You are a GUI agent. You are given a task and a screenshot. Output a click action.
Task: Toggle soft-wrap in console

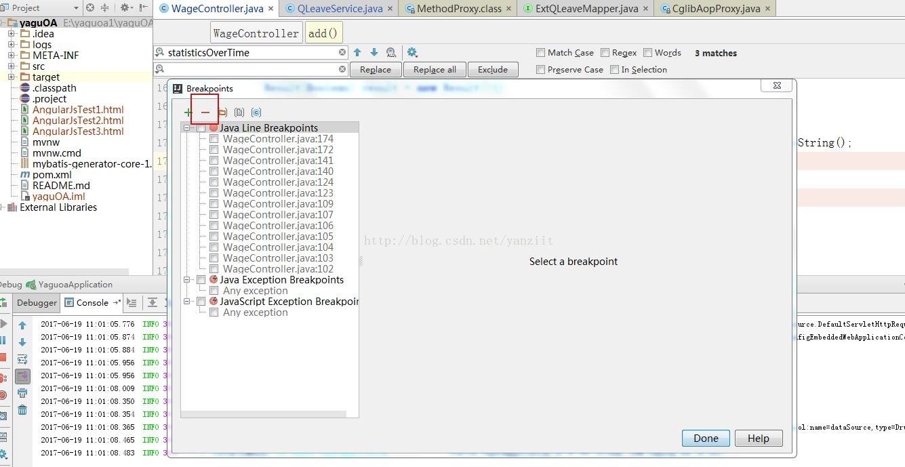22,359
